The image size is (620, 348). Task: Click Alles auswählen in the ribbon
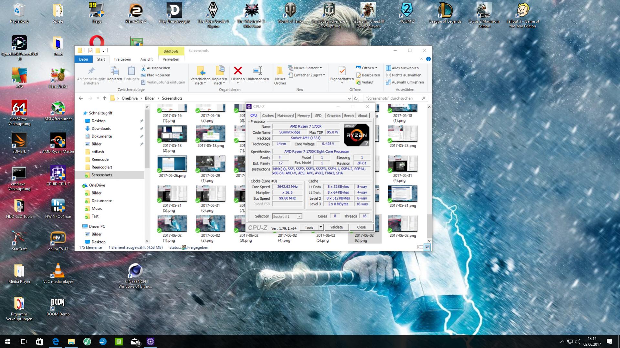click(x=402, y=68)
